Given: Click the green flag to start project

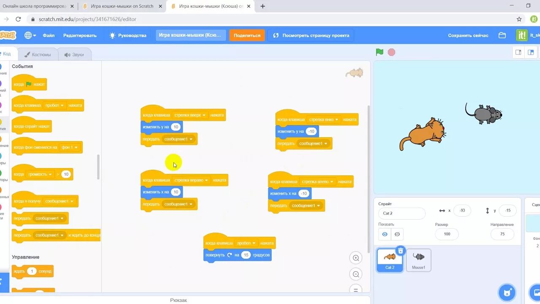Looking at the screenshot, I should (380, 52).
